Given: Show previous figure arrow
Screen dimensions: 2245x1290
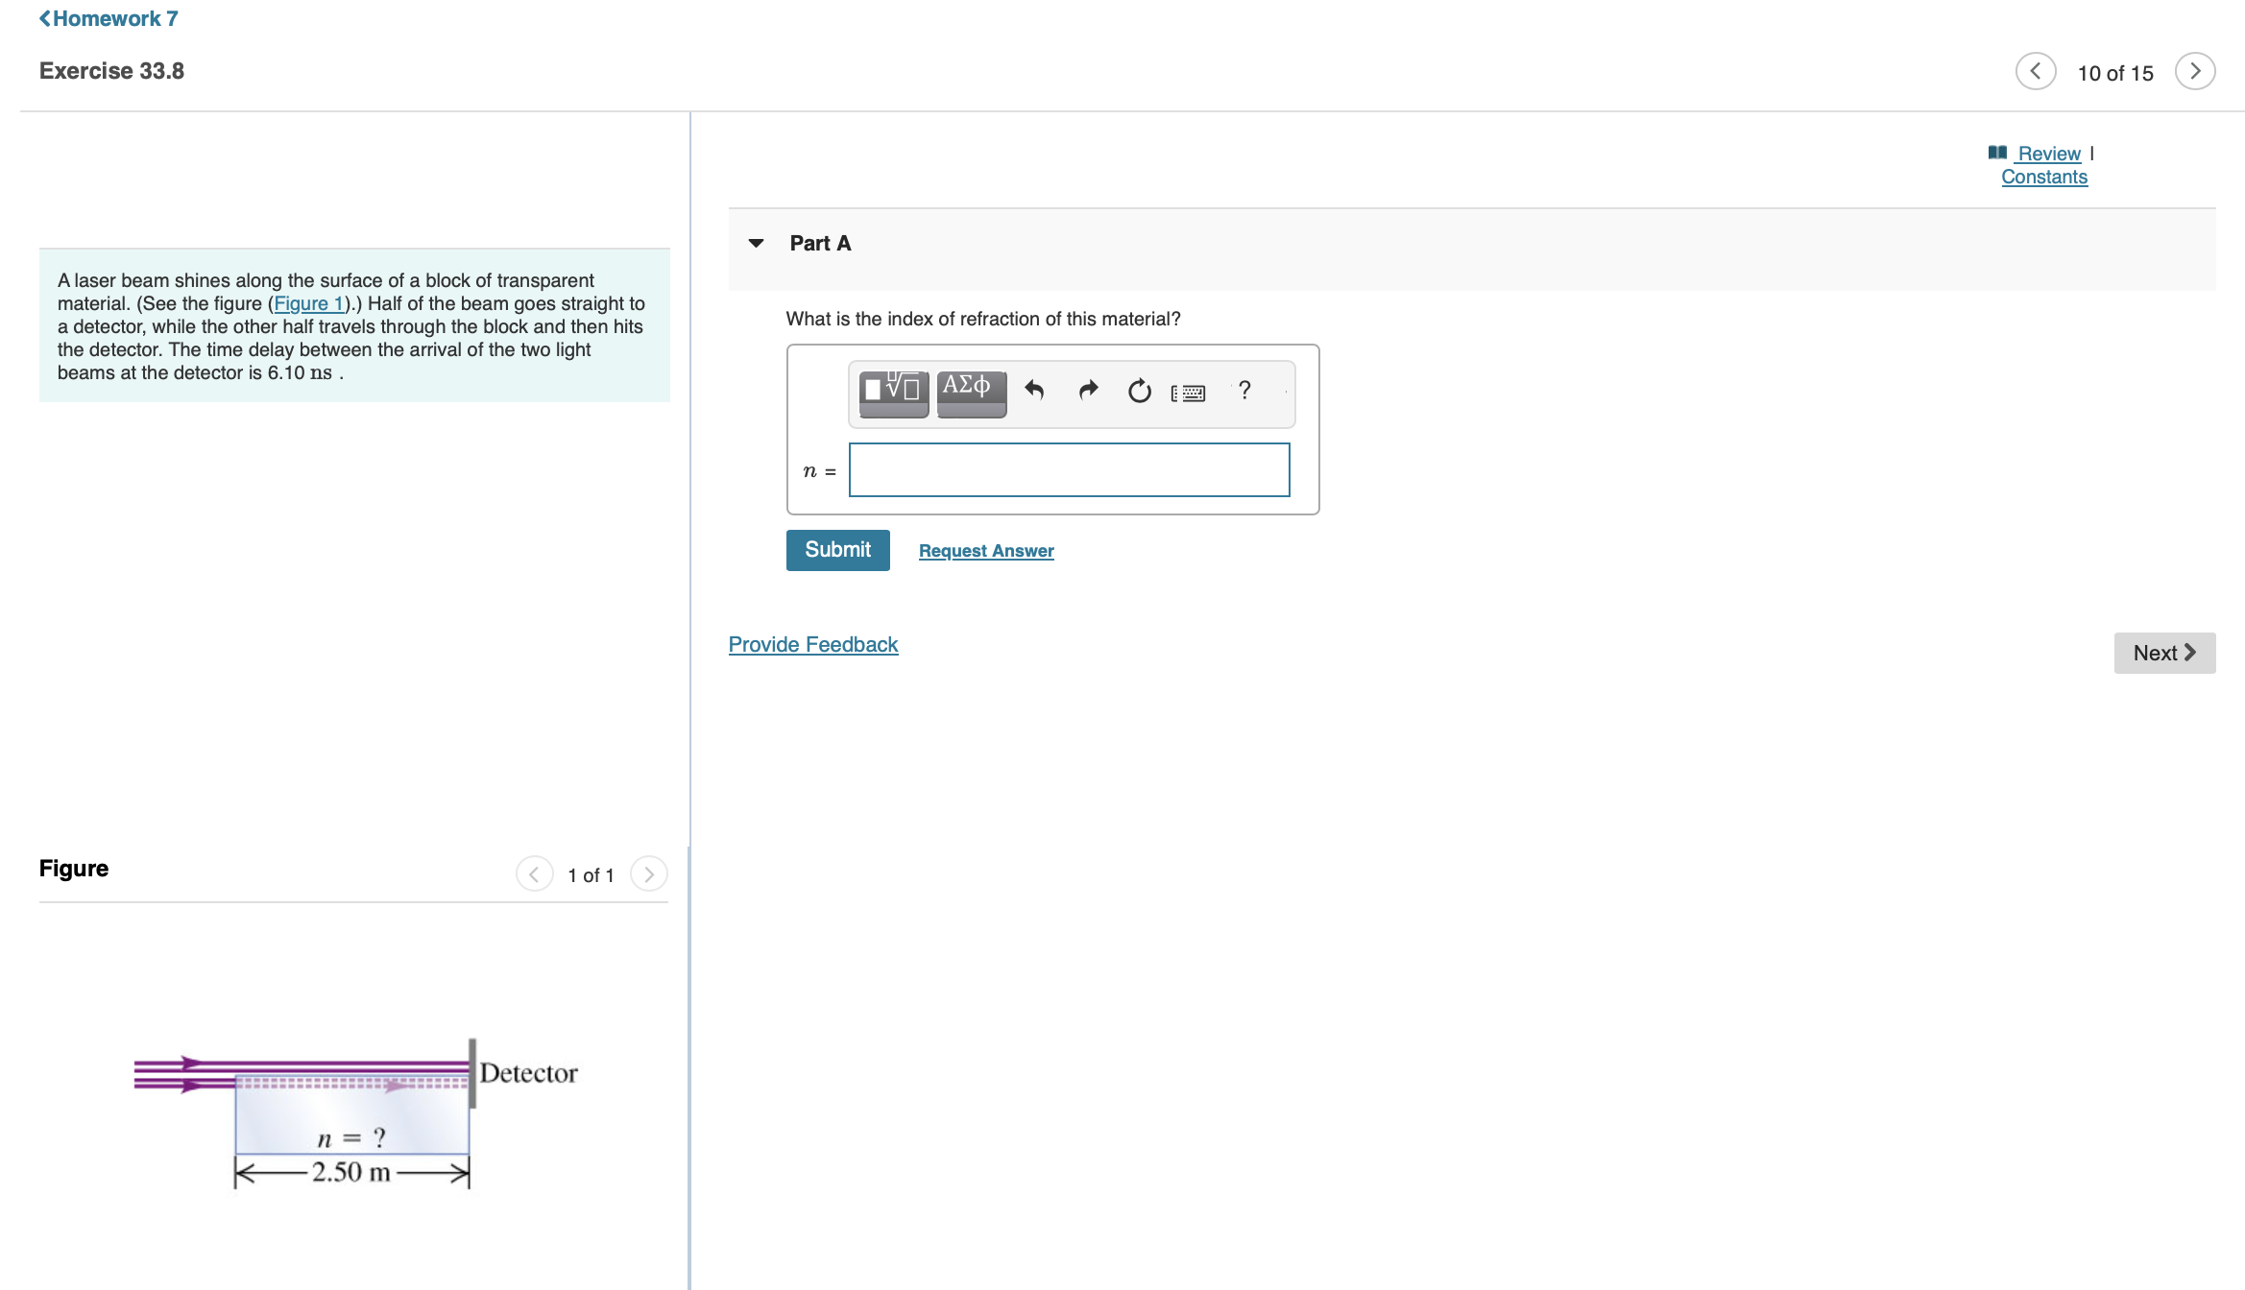Looking at the screenshot, I should [534, 874].
